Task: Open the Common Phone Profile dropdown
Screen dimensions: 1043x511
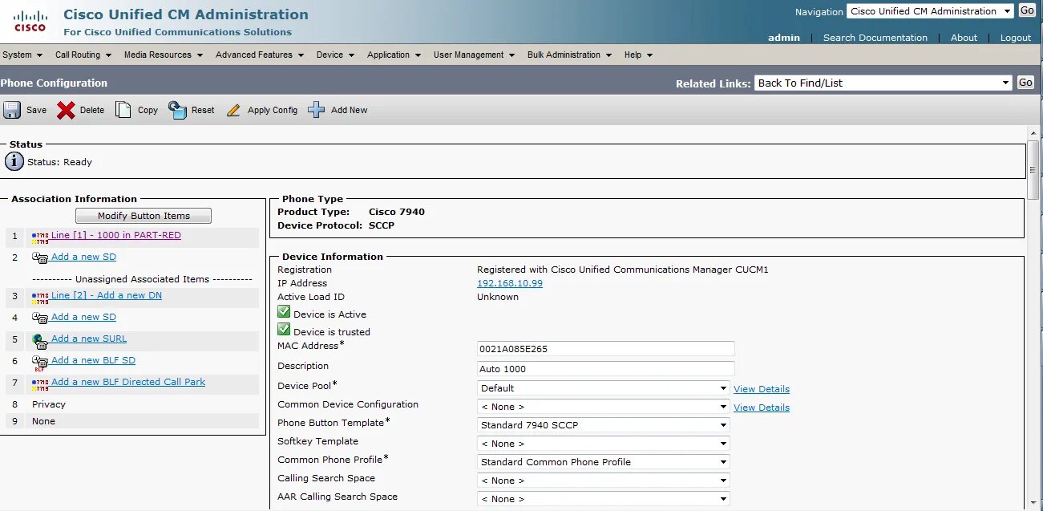Action: coord(603,462)
